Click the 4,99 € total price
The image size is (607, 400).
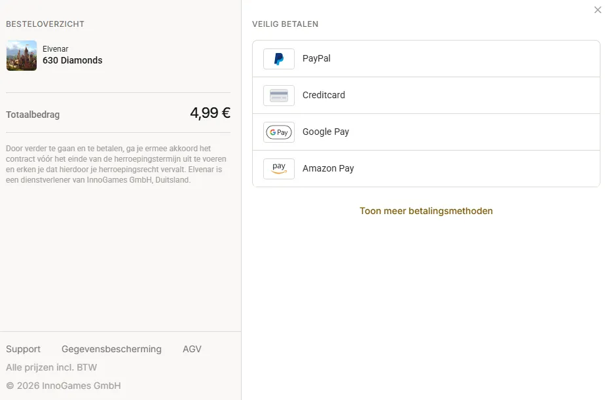tap(210, 113)
